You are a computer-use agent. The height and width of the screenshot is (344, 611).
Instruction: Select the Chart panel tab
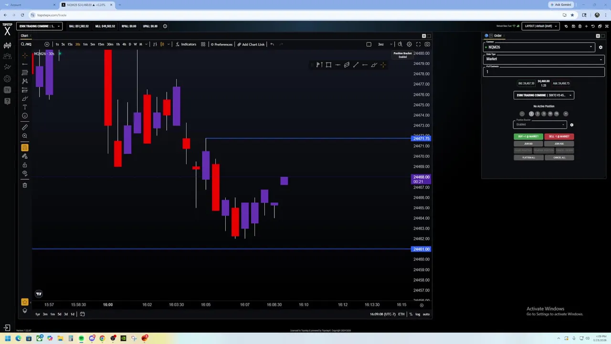24,36
